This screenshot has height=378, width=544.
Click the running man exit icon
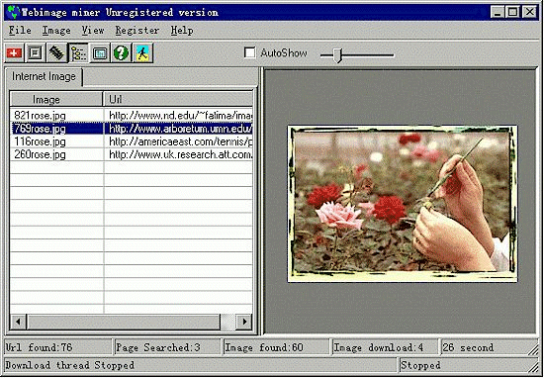click(x=142, y=53)
